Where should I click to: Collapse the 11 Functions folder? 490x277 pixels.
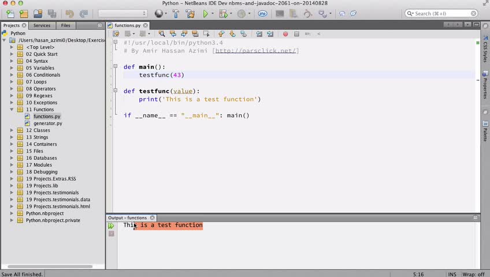(12, 110)
